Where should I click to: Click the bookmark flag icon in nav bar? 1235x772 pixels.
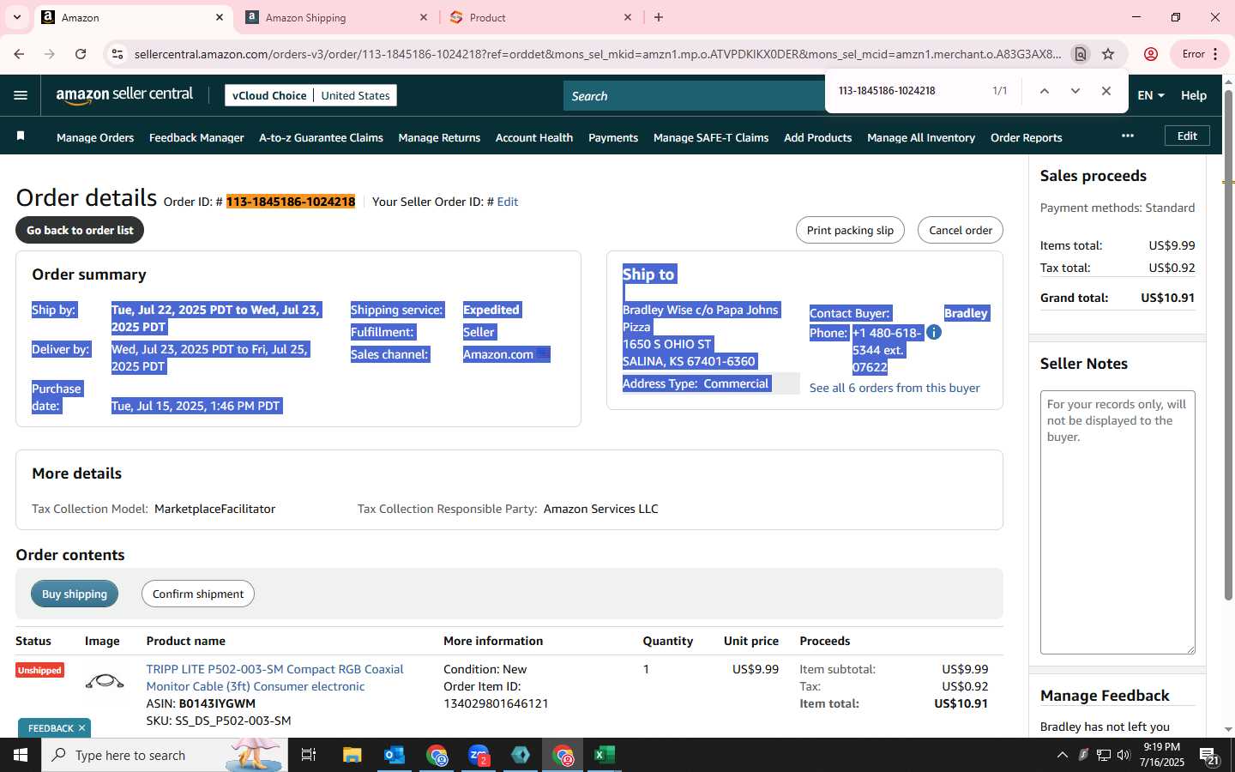click(x=21, y=136)
